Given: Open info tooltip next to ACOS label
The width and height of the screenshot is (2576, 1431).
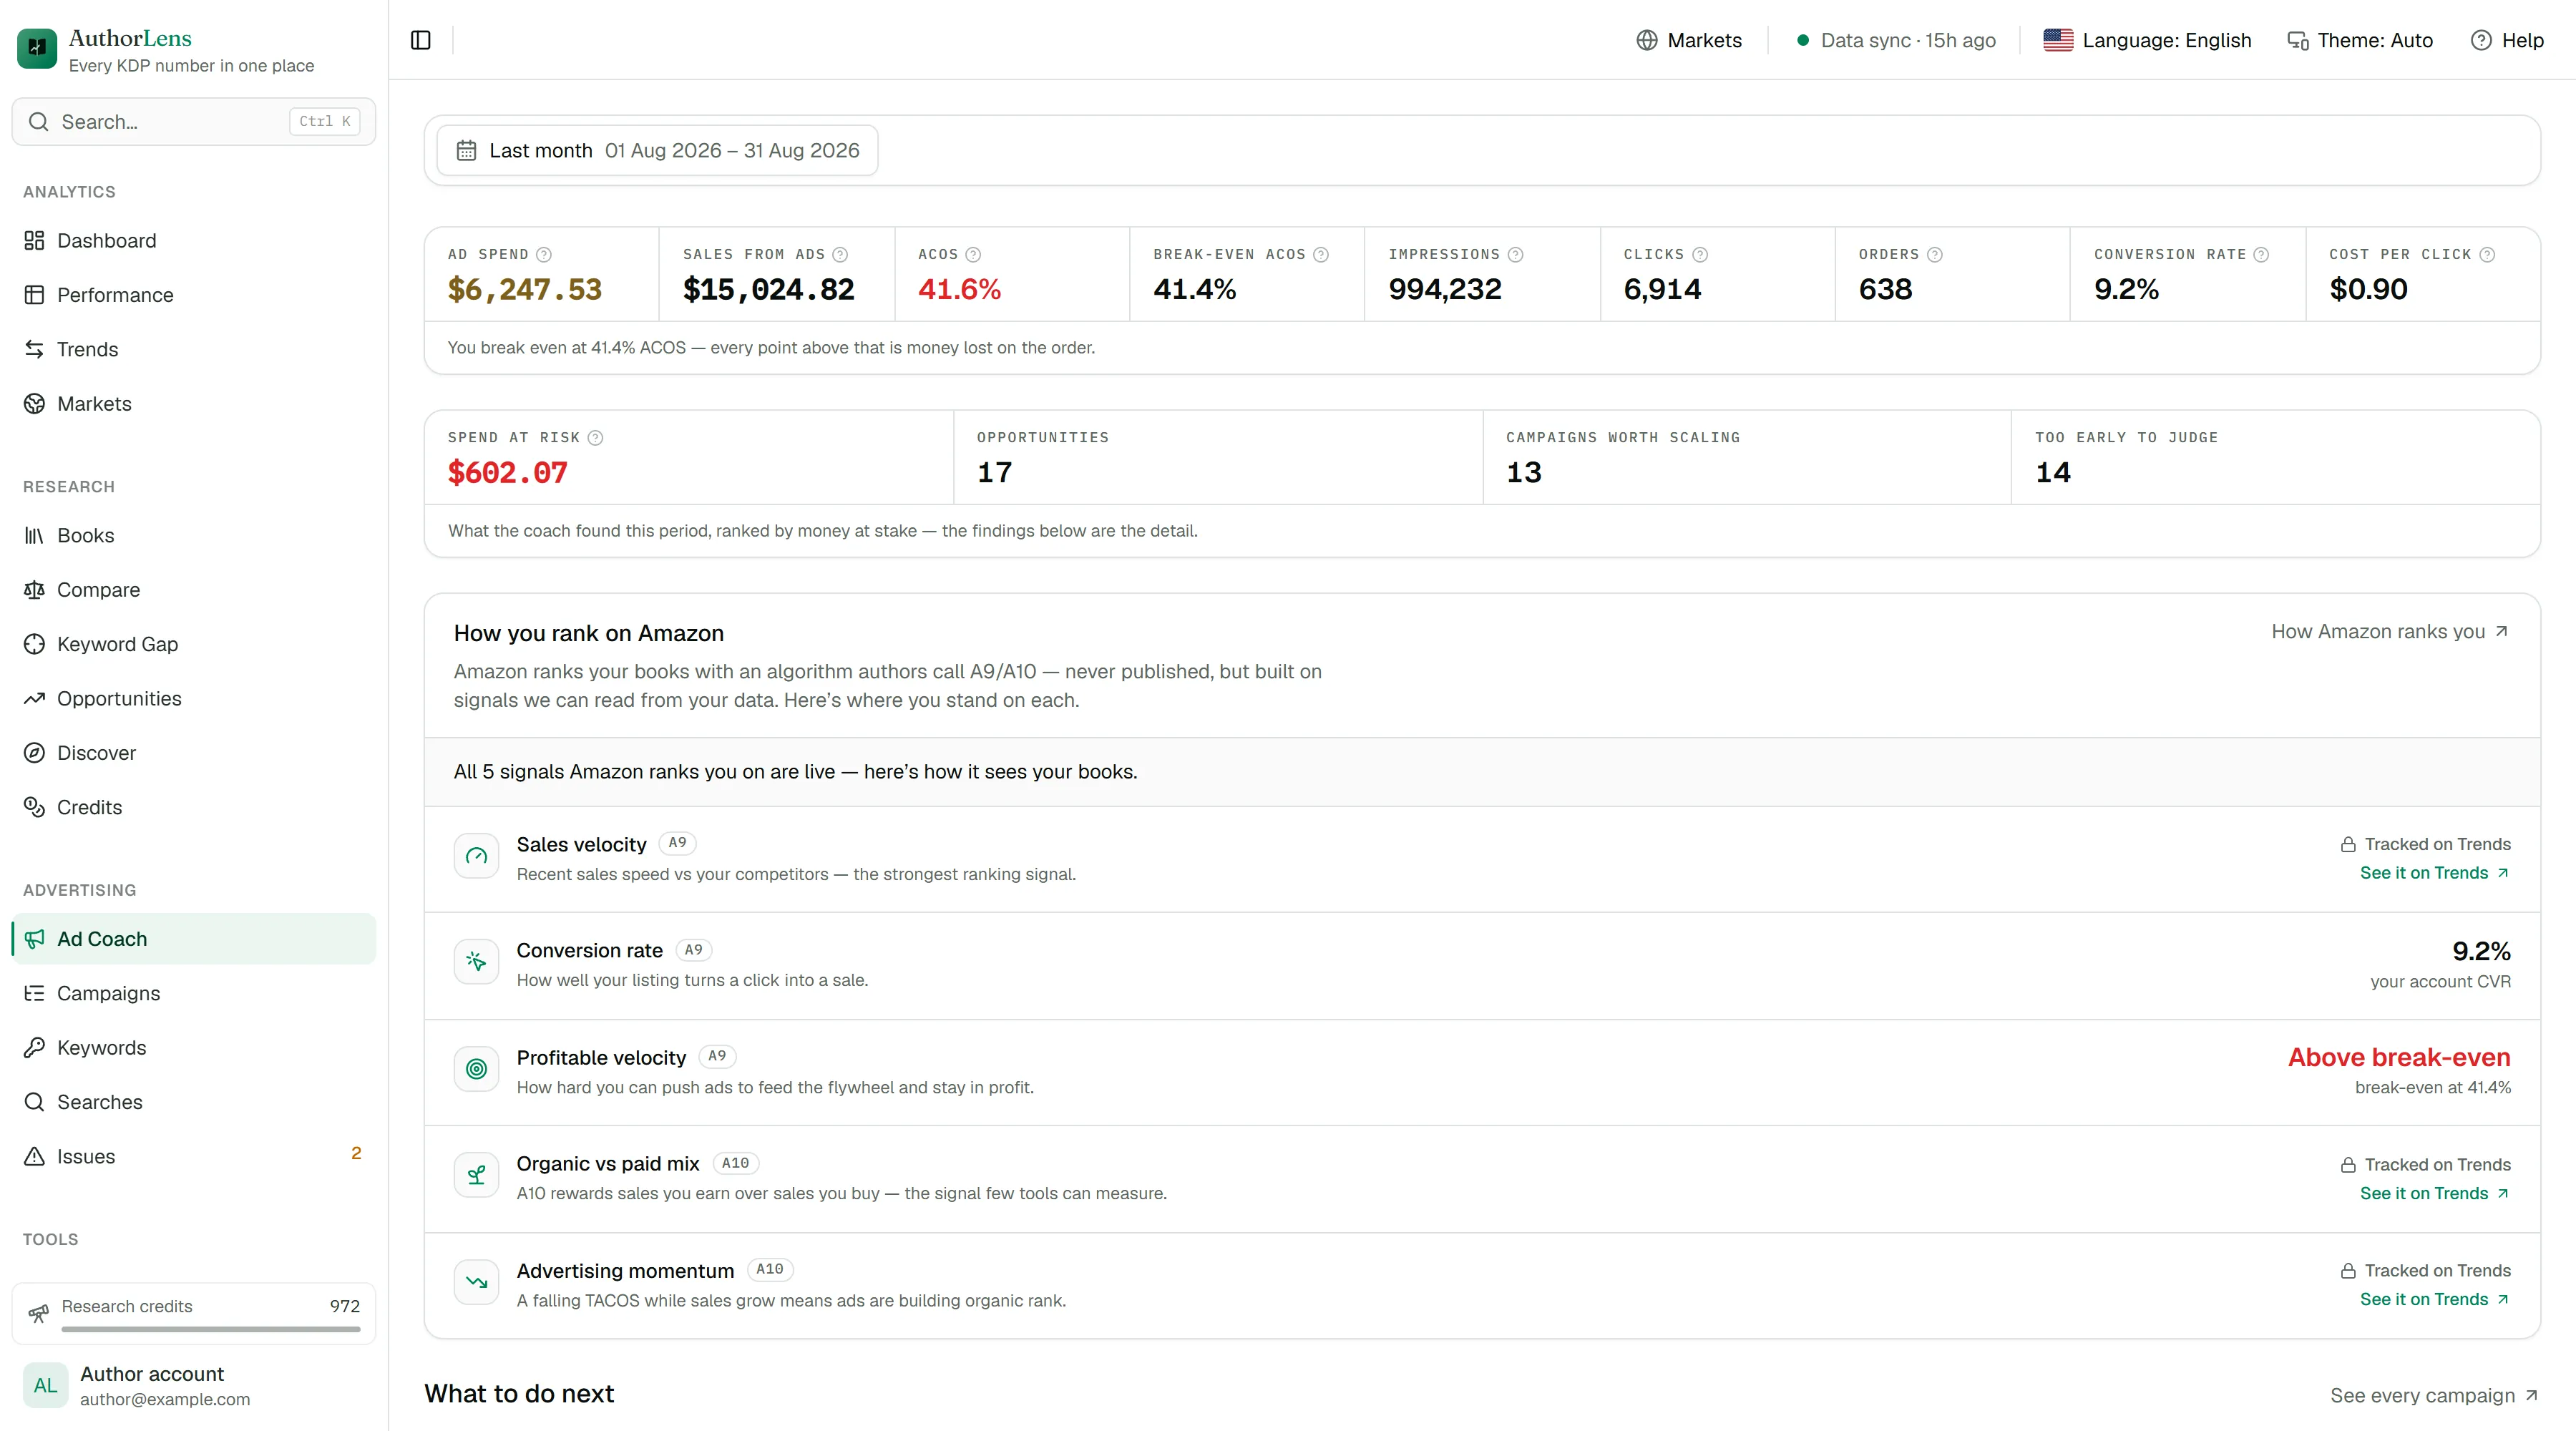Looking at the screenshot, I should pos(973,255).
